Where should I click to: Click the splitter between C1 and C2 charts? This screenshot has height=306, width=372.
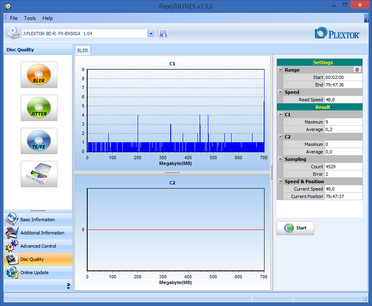click(172, 173)
